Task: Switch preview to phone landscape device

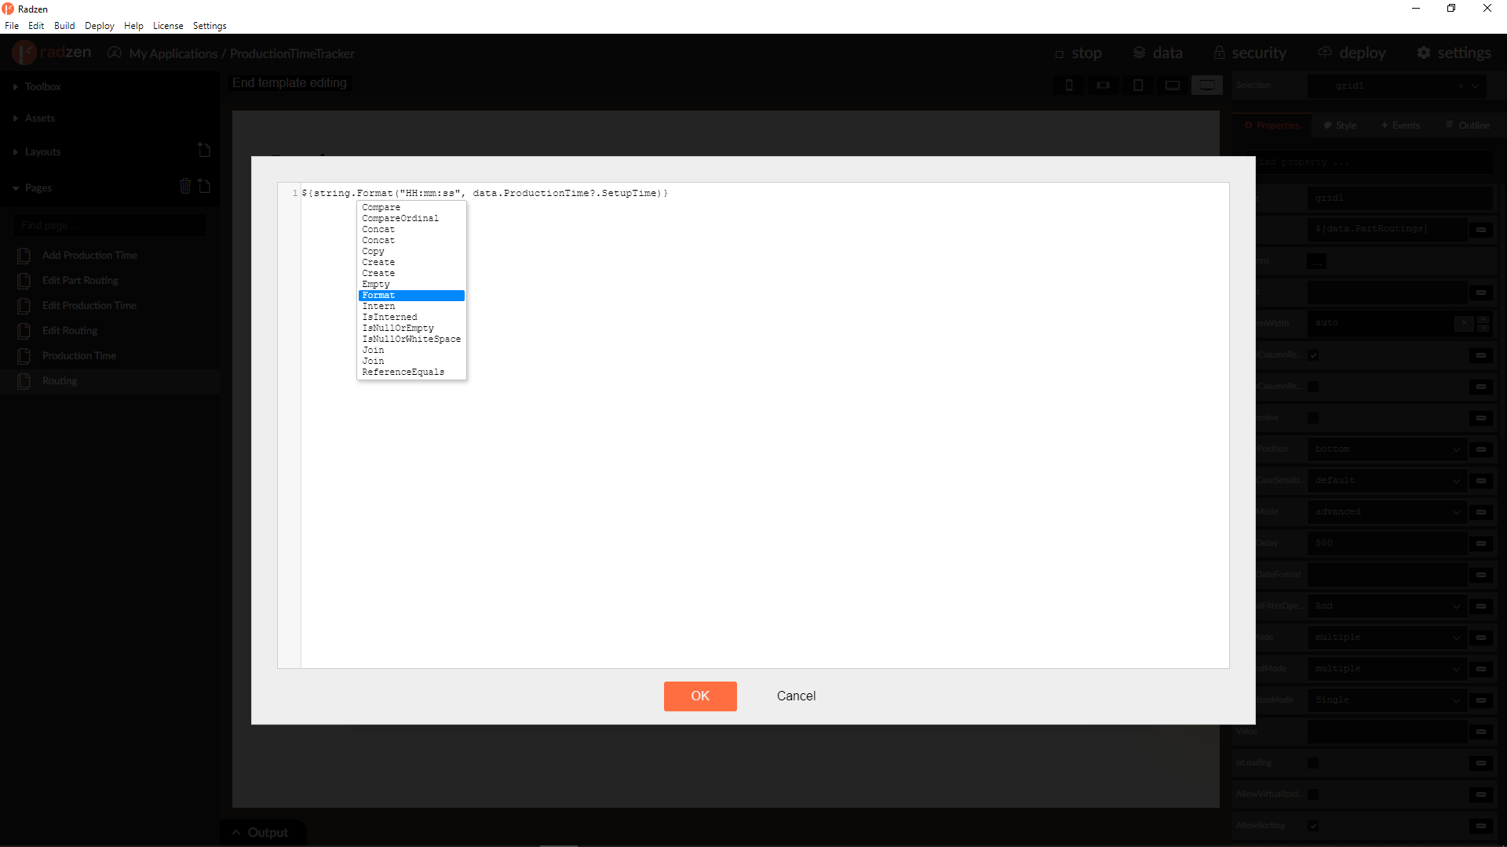Action: [x=1103, y=85]
